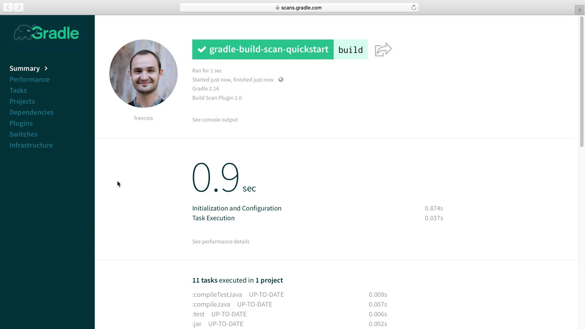Screen dimensions: 585x329
Task: Click the build task label
Action: (351, 49)
